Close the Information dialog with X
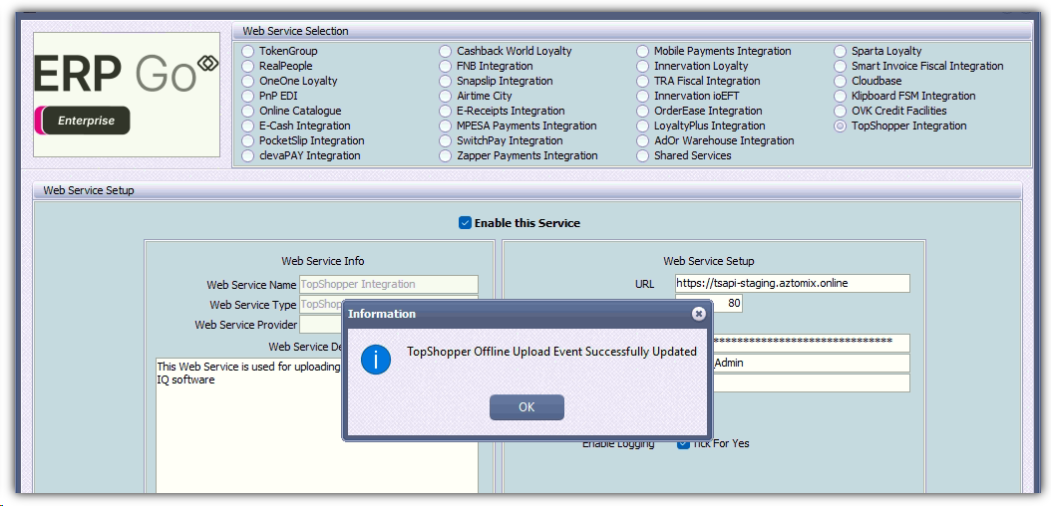Viewport: 1051px width, 506px height. click(699, 314)
